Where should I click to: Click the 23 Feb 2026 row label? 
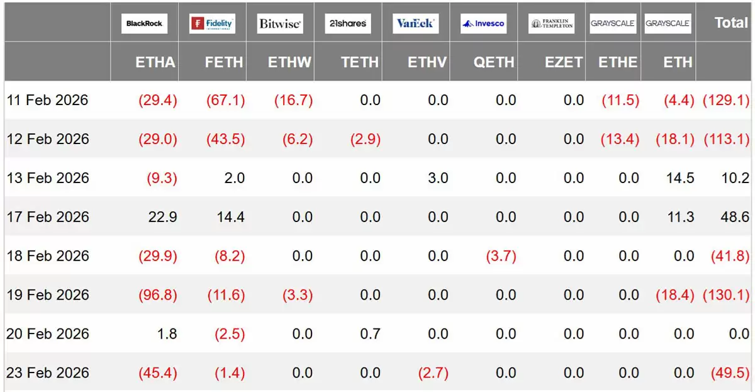point(48,373)
